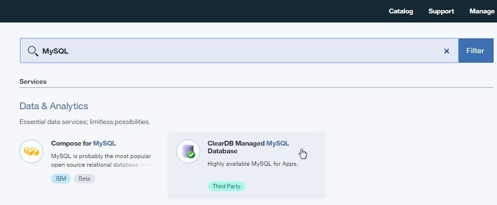Click into the MySQL search field
This screenshot has width=497, height=205.
coord(239,50)
